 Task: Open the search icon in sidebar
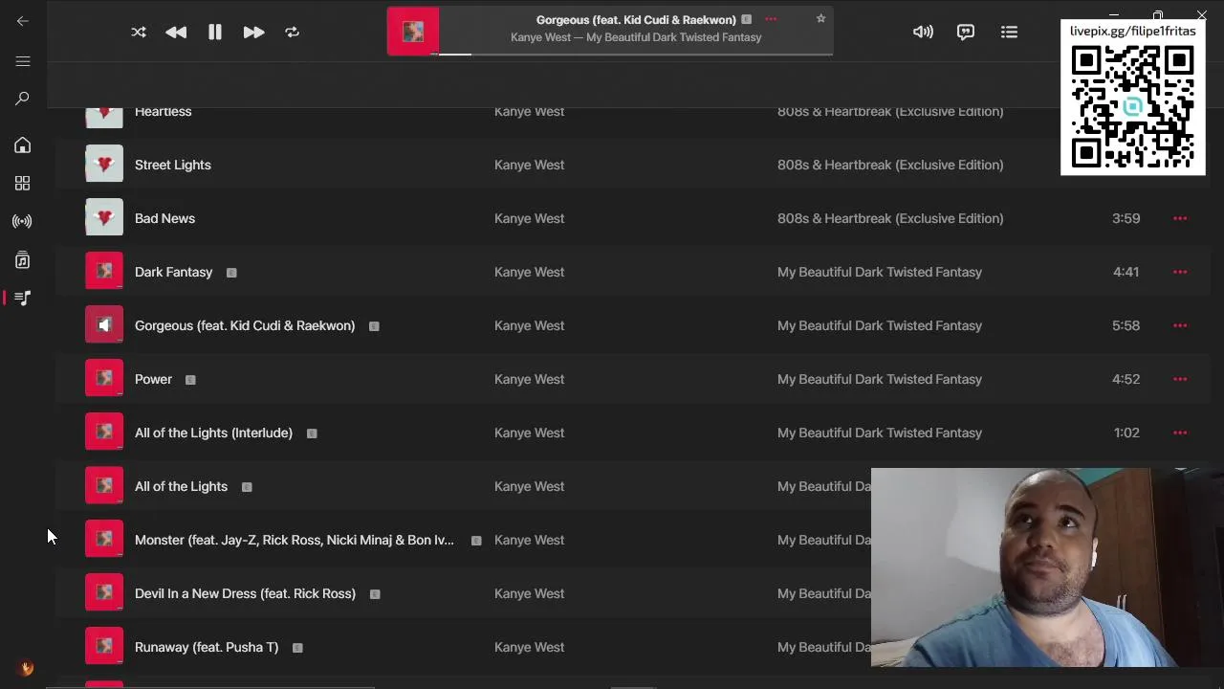click(23, 99)
